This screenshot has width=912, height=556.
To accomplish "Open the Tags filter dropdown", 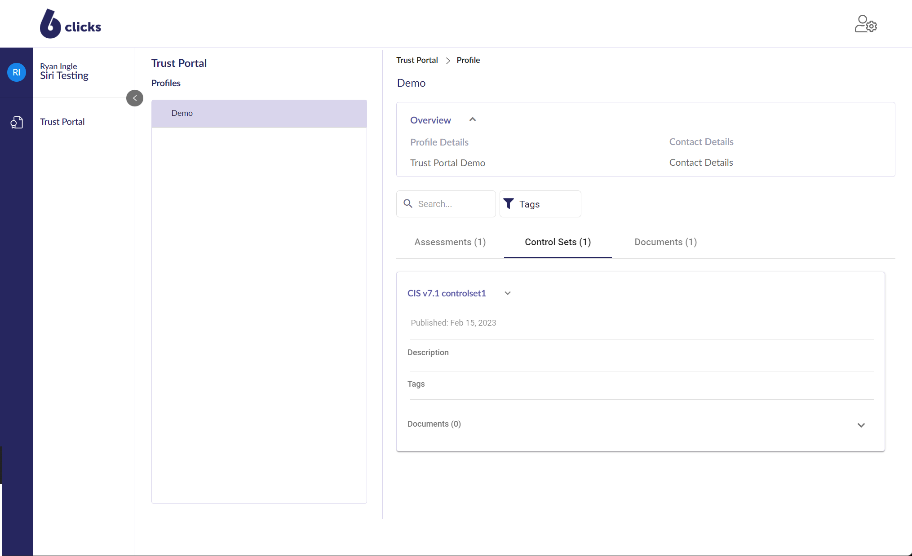I will [540, 204].
